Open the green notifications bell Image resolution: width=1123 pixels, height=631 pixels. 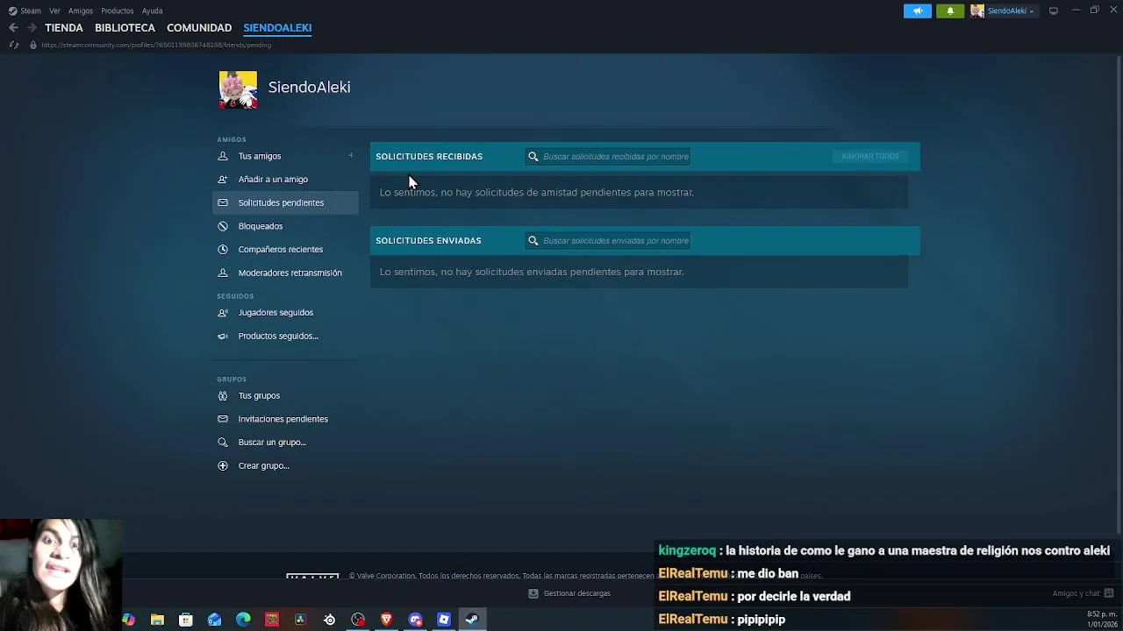coord(950,11)
